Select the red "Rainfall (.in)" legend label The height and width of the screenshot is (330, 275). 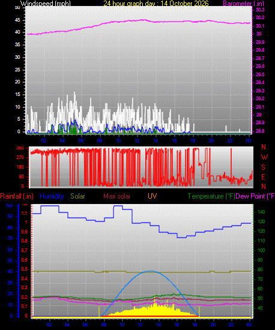pos(17,196)
